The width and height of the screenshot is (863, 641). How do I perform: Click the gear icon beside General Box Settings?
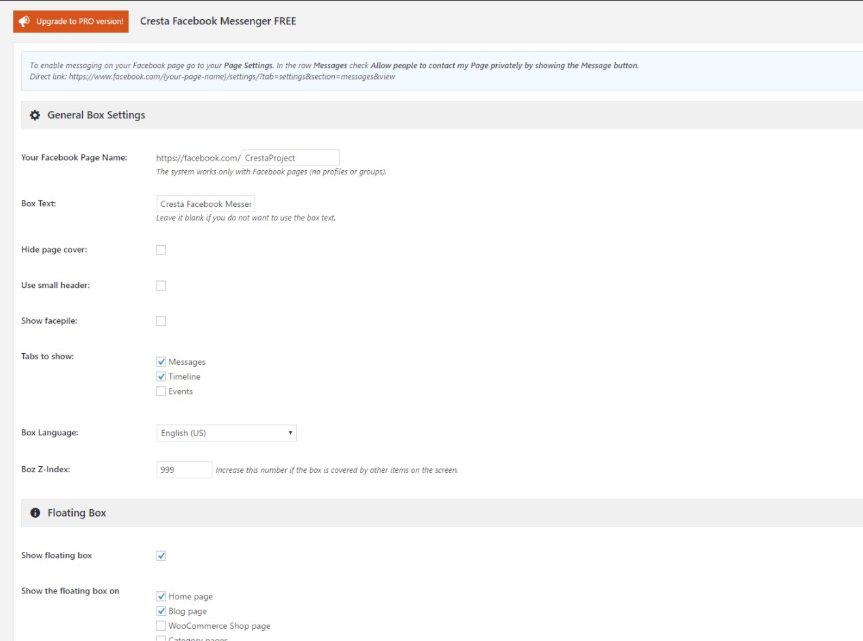click(x=35, y=116)
